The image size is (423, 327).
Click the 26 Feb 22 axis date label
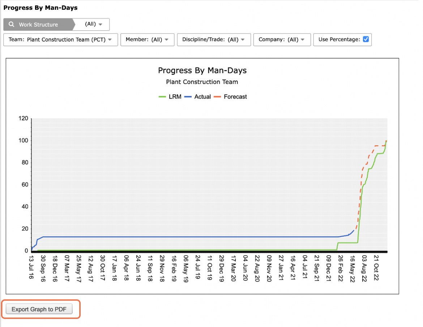point(341,268)
